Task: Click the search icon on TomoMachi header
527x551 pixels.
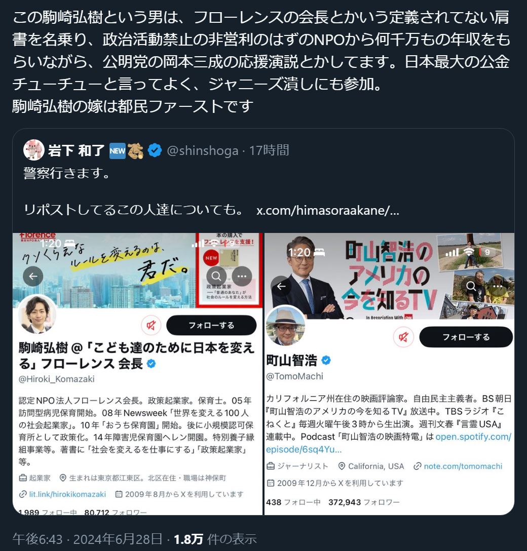Action: [471, 286]
